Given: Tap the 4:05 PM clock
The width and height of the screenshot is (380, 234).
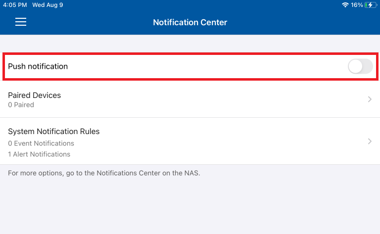Looking at the screenshot, I should (15, 5).
